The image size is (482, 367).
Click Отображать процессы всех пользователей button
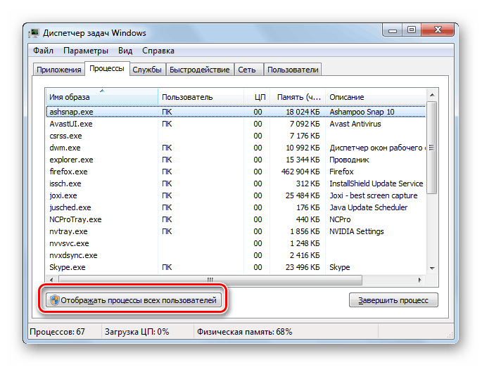pos(133,300)
